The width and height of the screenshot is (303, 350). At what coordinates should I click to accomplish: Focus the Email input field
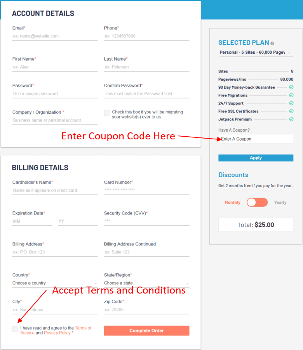pos(55,36)
